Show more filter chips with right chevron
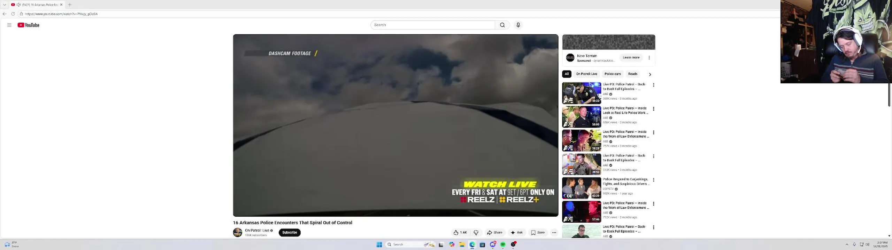This screenshot has height=250, width=892. pos(650,74)
